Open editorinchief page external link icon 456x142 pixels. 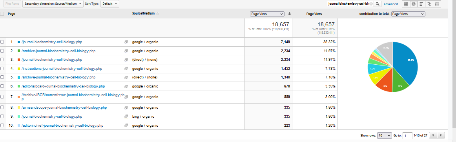point(126,126)
